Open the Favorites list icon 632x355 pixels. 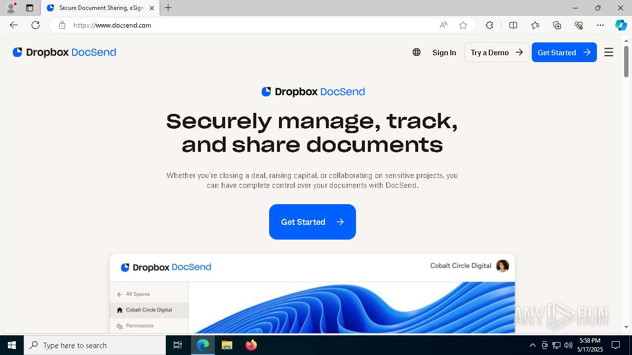point(535,25)
